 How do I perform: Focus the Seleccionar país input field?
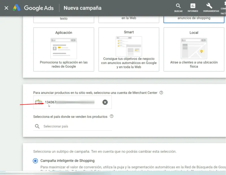point(73,126)
